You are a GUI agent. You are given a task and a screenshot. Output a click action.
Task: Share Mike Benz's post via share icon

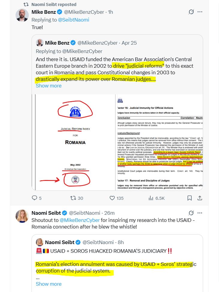point(199,198)
